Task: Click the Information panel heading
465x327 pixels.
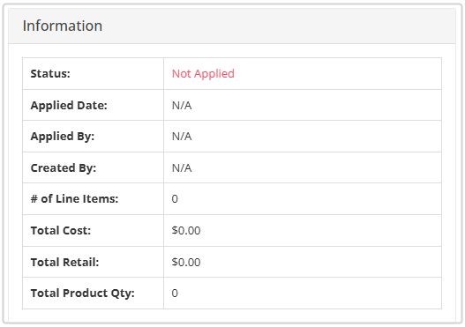Action: click(63, 26)
